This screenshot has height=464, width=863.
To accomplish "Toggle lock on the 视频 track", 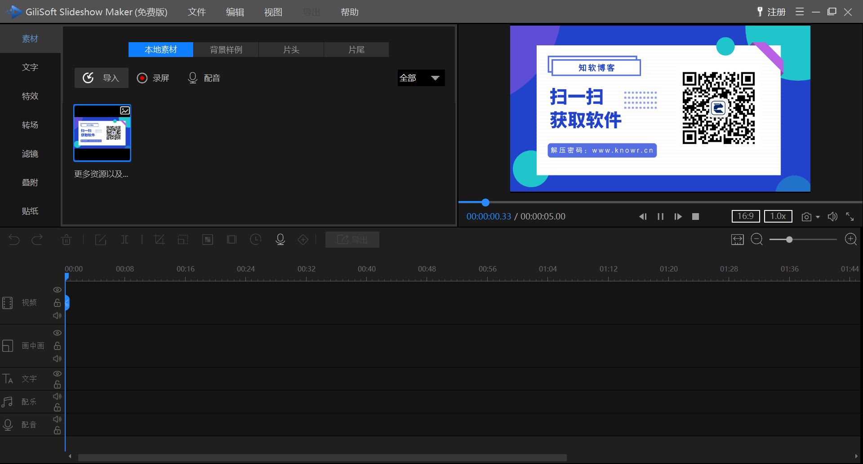I will coord(57,302).
